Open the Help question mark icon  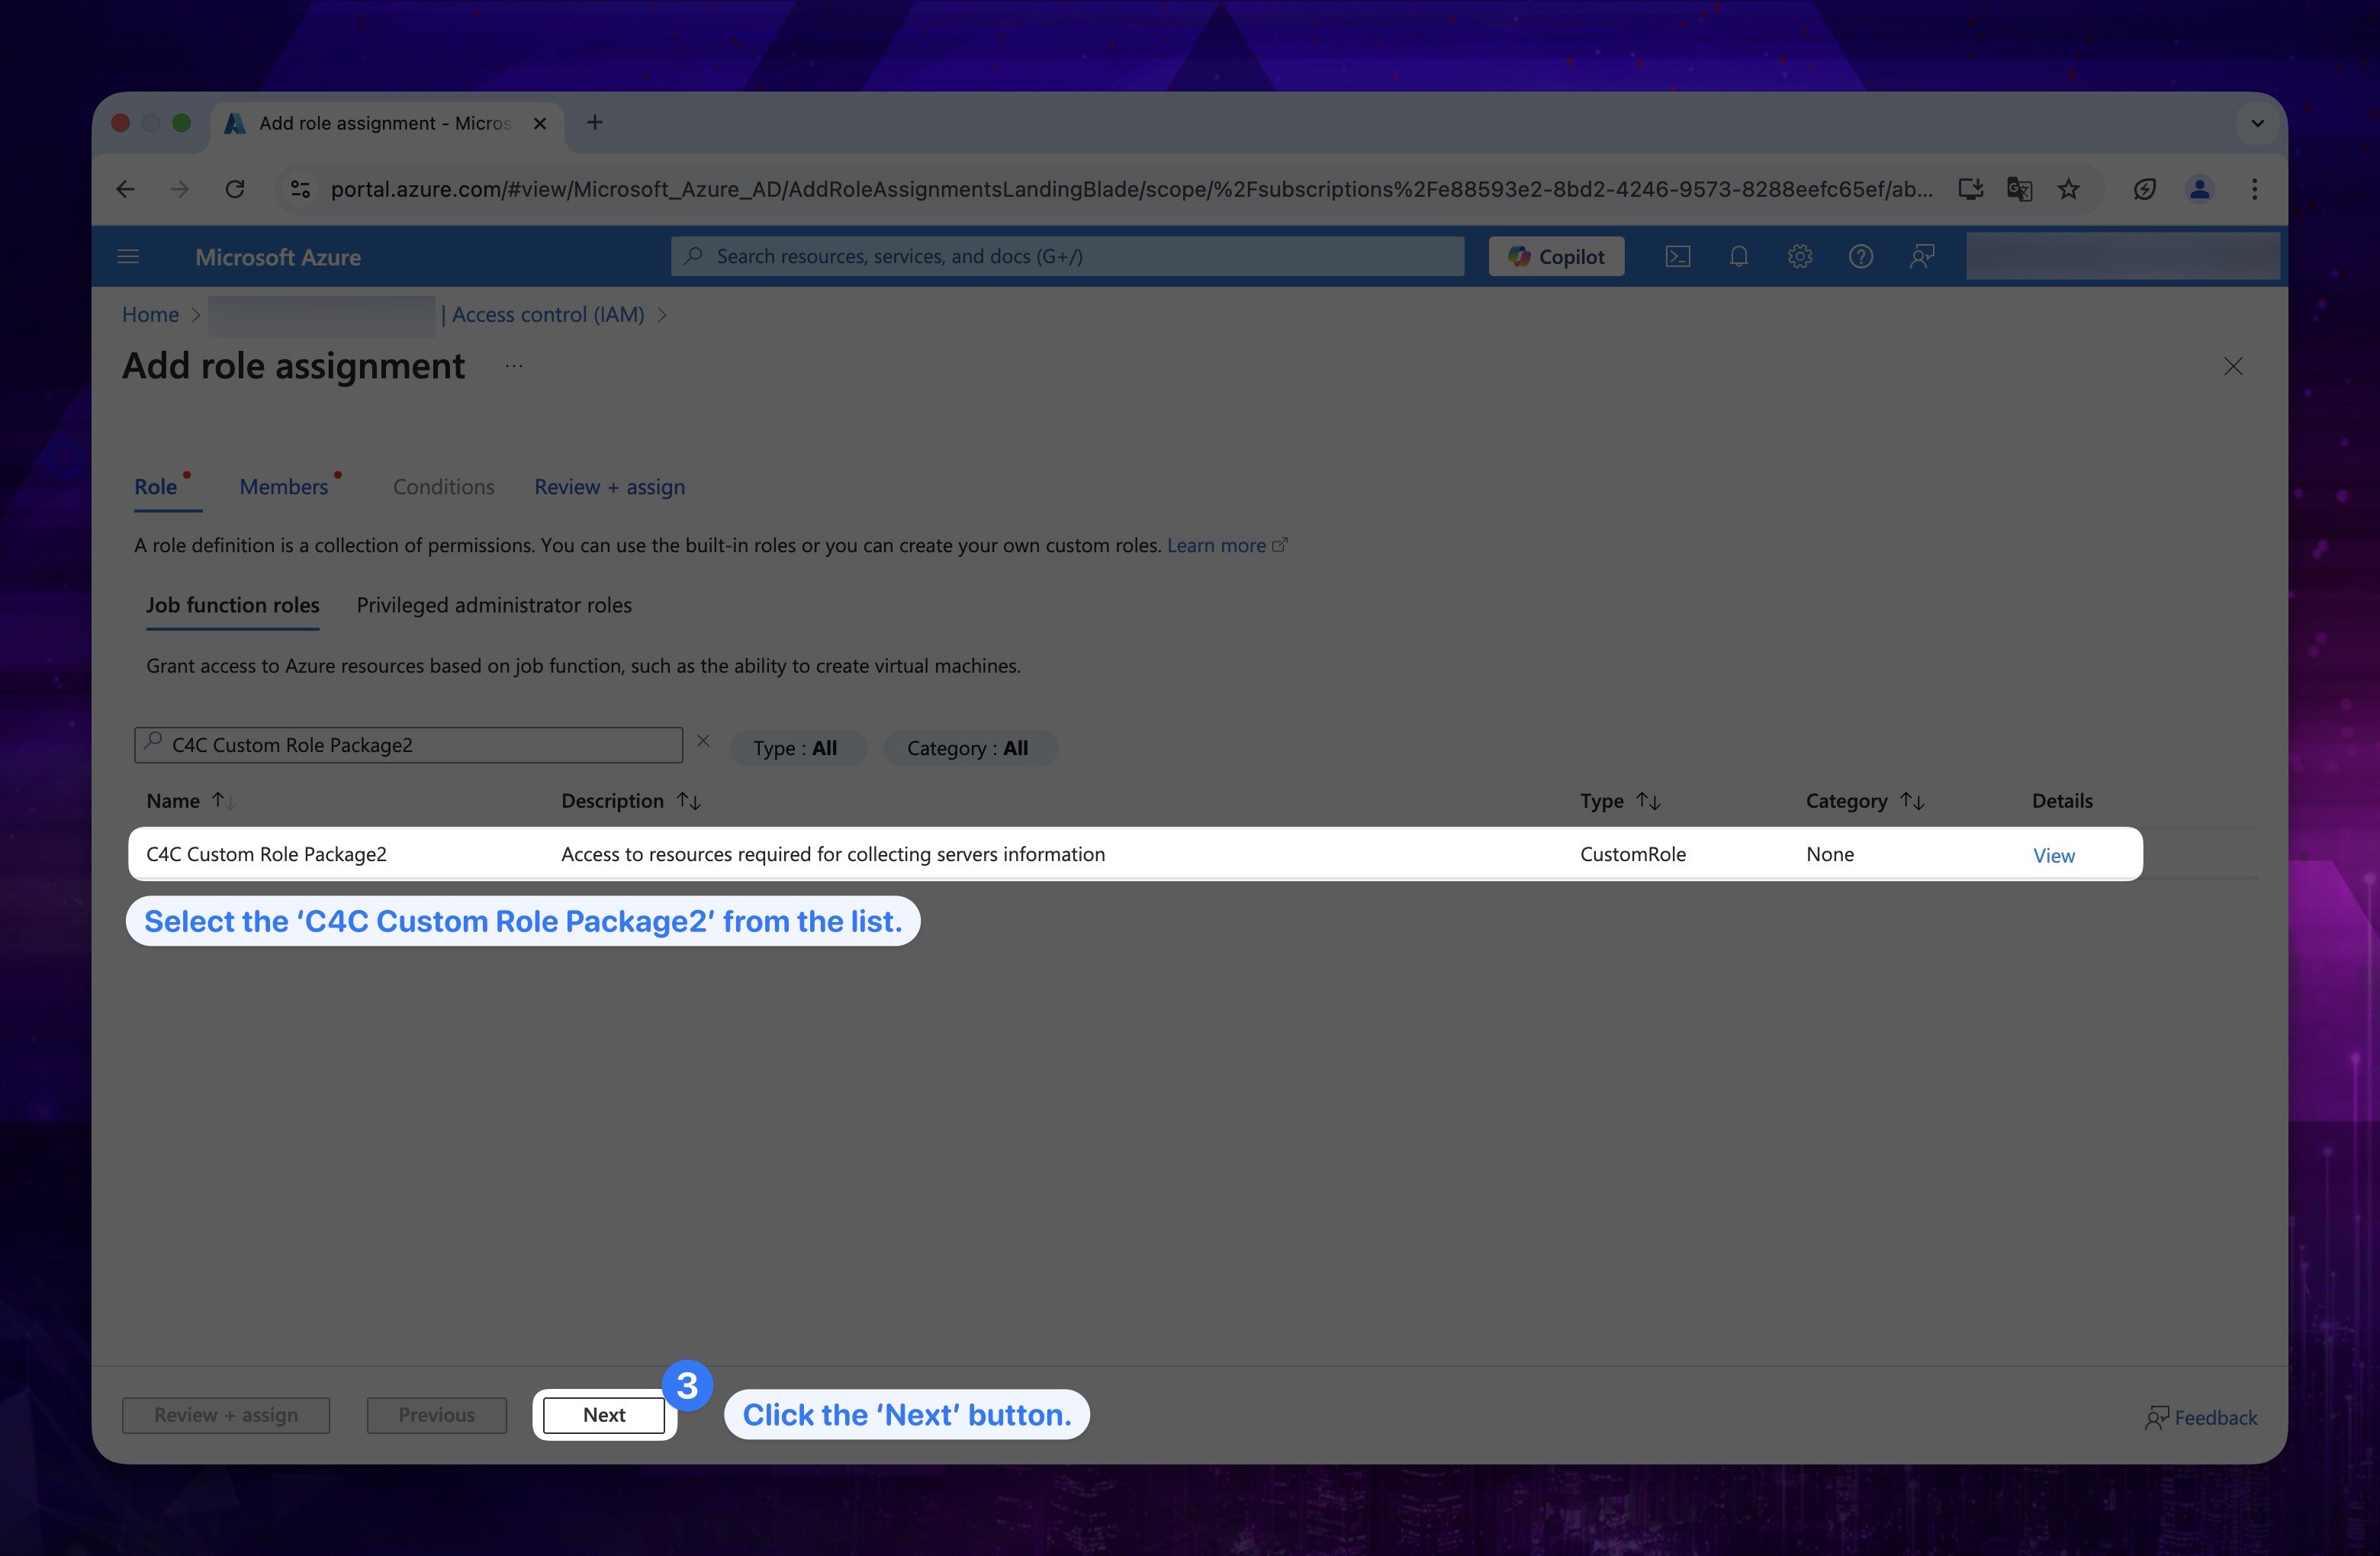tap(1860, 257)
